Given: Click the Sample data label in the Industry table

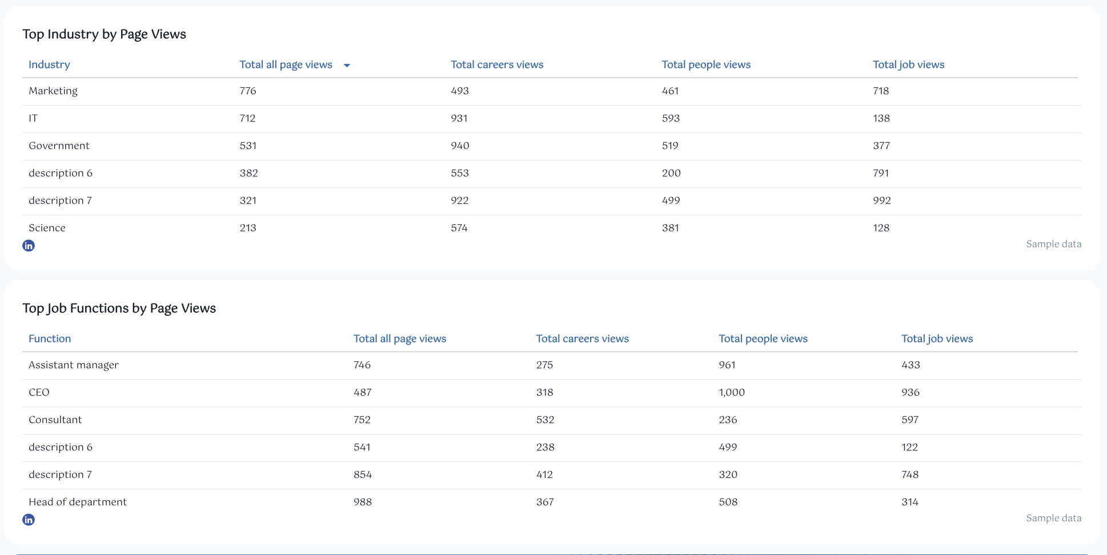Looking at the screenshot, I should [1054, 244].
